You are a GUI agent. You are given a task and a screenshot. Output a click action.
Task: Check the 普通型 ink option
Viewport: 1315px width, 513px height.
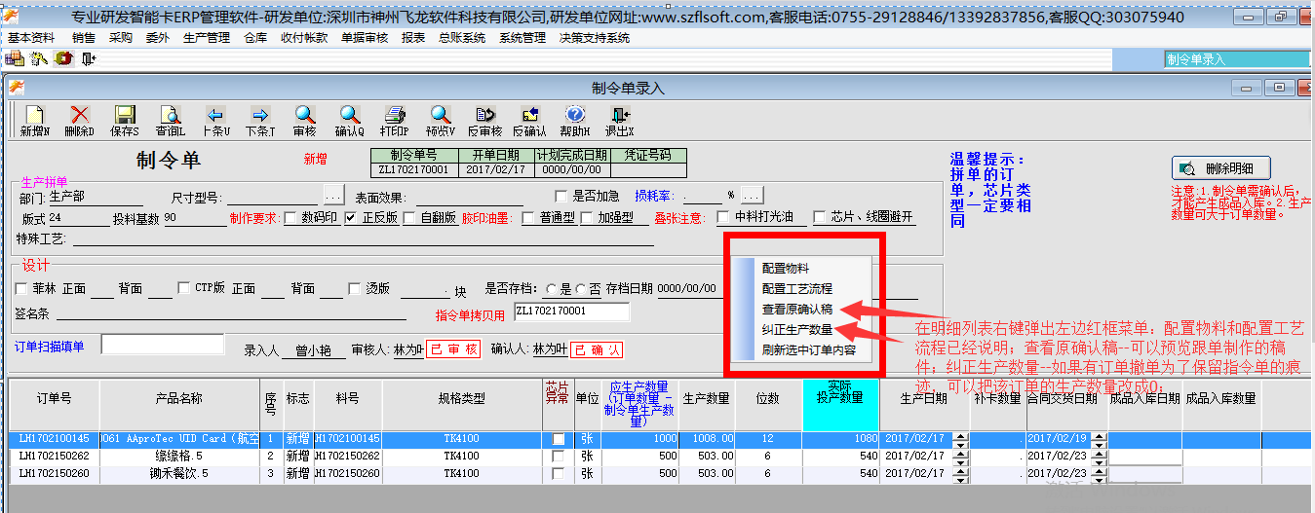pos(527,218)
